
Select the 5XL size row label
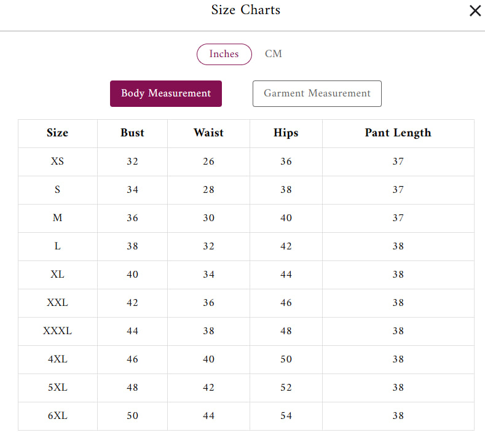point(57,388)
